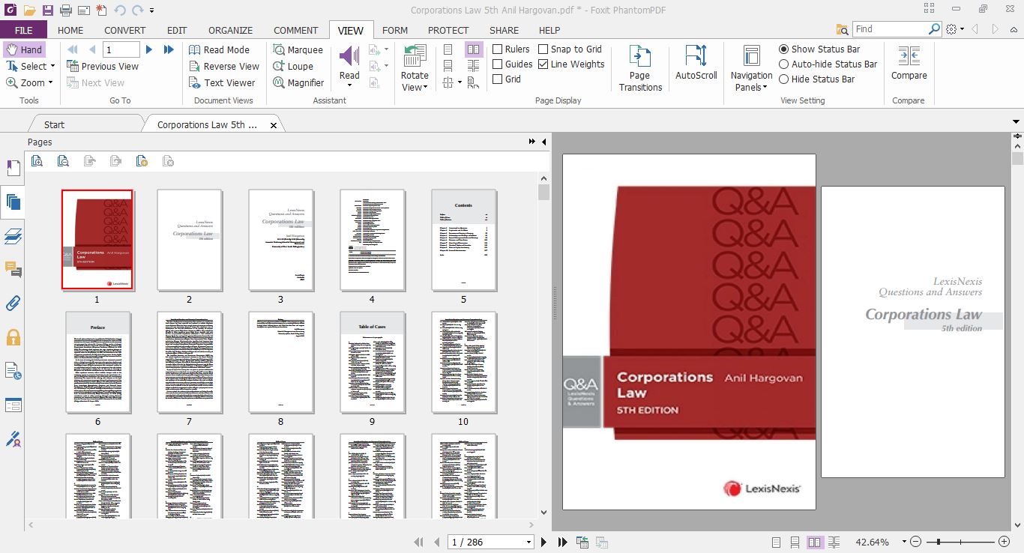This screenshot has height=553, width=1024.
Task: Expand the Select tool dropdown
Action: coord(52,66)
